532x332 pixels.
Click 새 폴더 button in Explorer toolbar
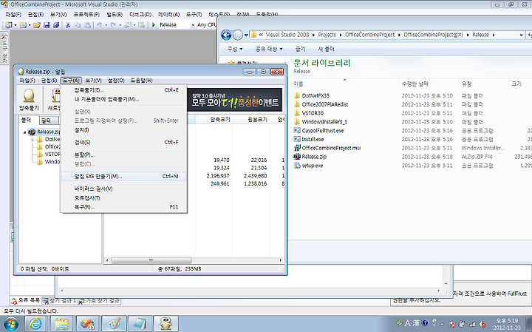point(326,49)
